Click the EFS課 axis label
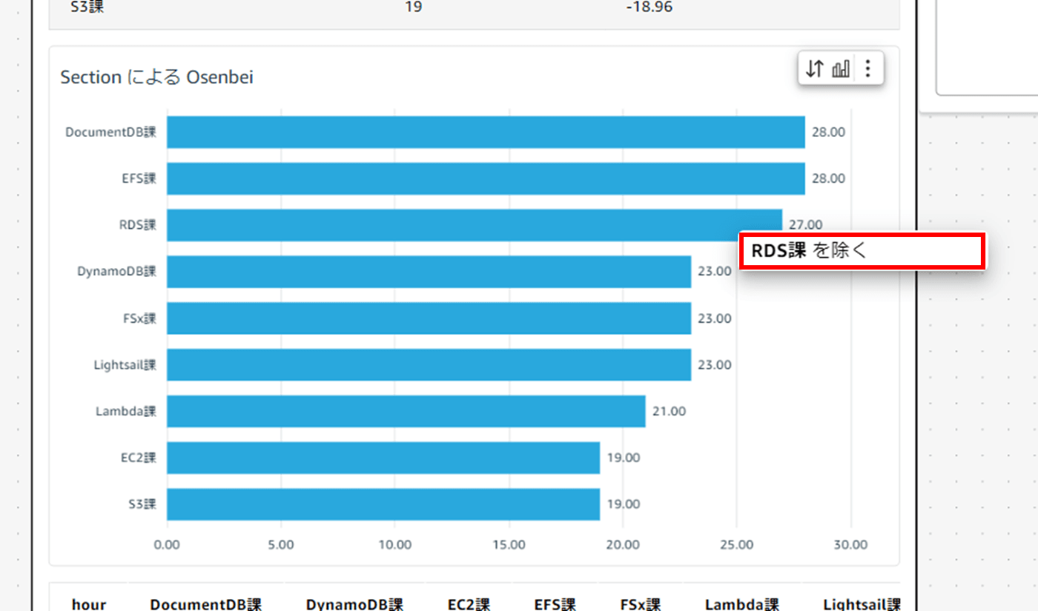 point(139,178)
